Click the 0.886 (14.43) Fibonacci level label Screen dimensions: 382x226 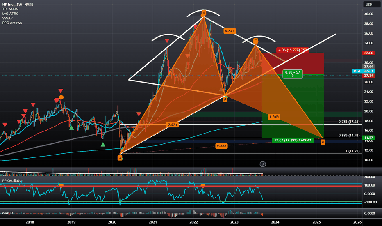349,135
